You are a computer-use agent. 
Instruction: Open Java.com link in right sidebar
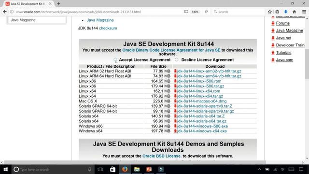pos(284,60)
